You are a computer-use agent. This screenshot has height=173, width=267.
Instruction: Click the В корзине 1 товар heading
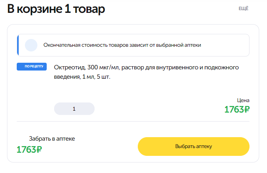coord(56,9)
